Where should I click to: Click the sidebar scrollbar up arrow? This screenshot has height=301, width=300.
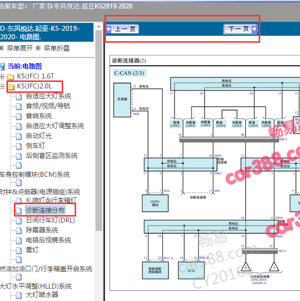pos(99,26)
